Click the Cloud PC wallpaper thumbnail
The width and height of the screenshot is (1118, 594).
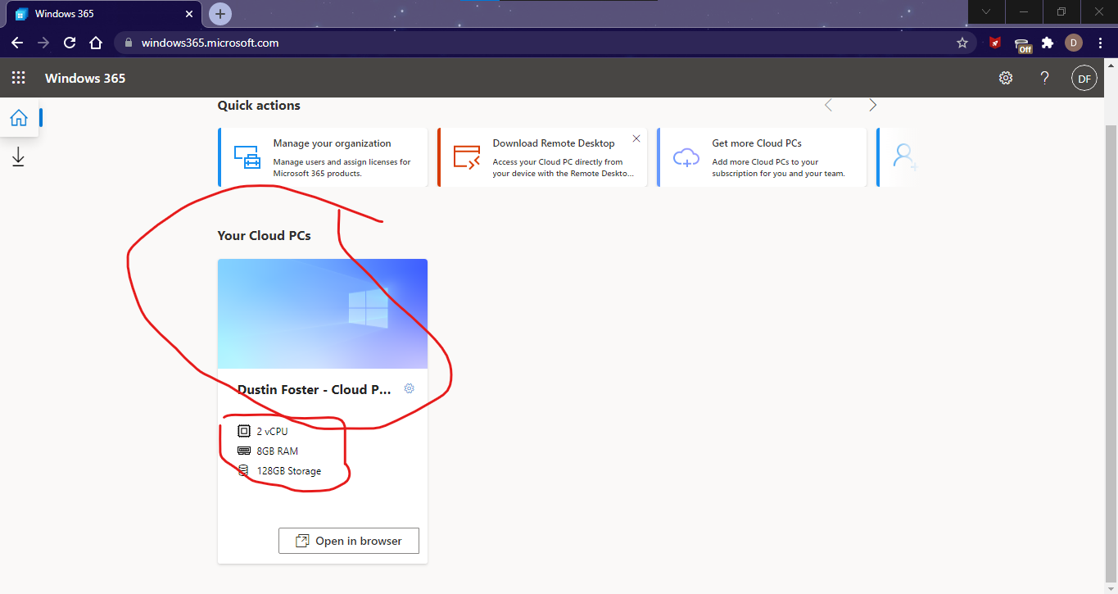coord(323,314)
